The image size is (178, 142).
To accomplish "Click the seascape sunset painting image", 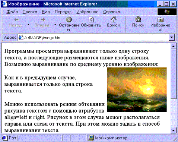I will [x=137, y=90].
